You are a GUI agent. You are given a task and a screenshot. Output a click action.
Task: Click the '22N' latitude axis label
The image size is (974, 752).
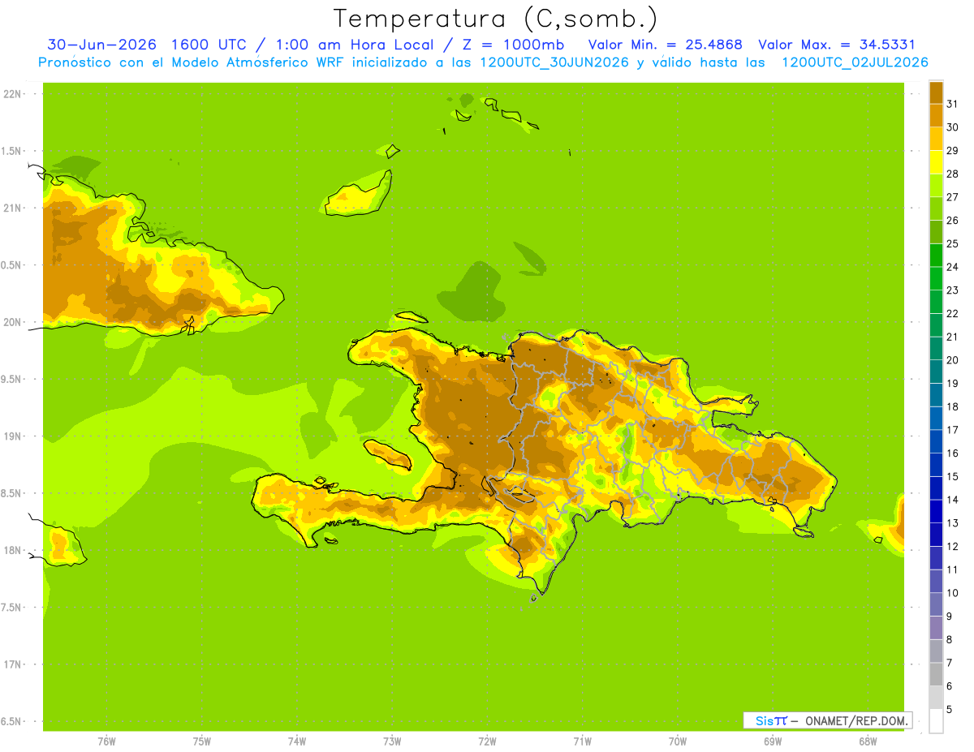pos(11,94)
